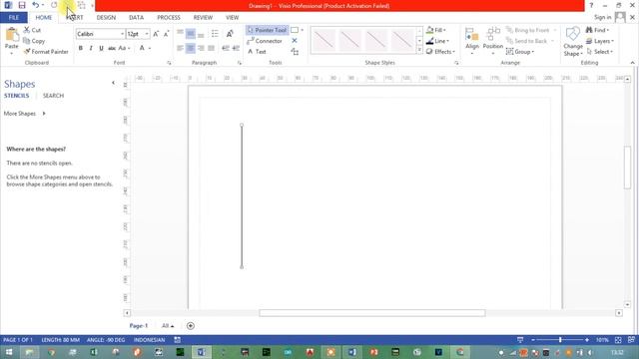This screenshot has height=359, width=639.
Task: Copy the selected shape
Action: 34,41
